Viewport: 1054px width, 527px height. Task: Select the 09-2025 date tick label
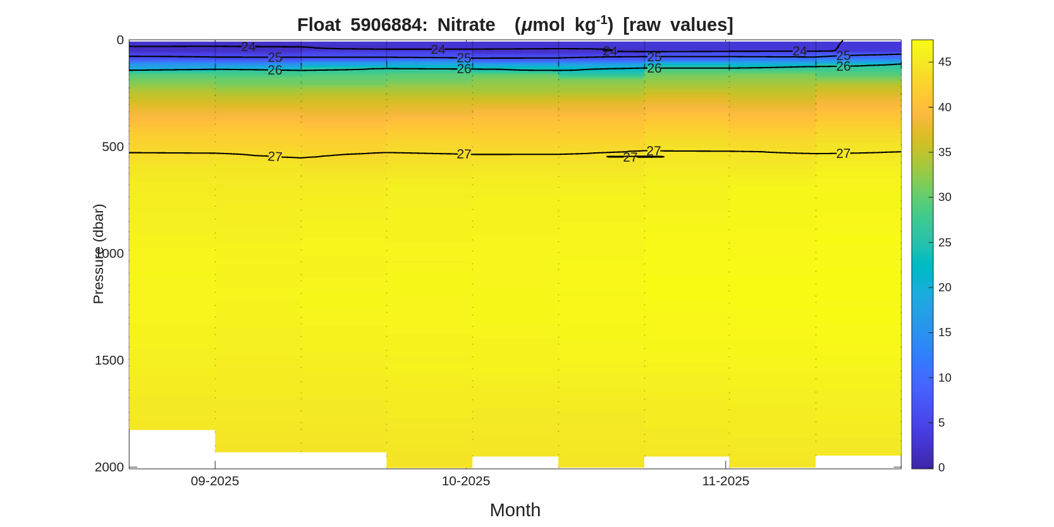[x=215, y=481]
